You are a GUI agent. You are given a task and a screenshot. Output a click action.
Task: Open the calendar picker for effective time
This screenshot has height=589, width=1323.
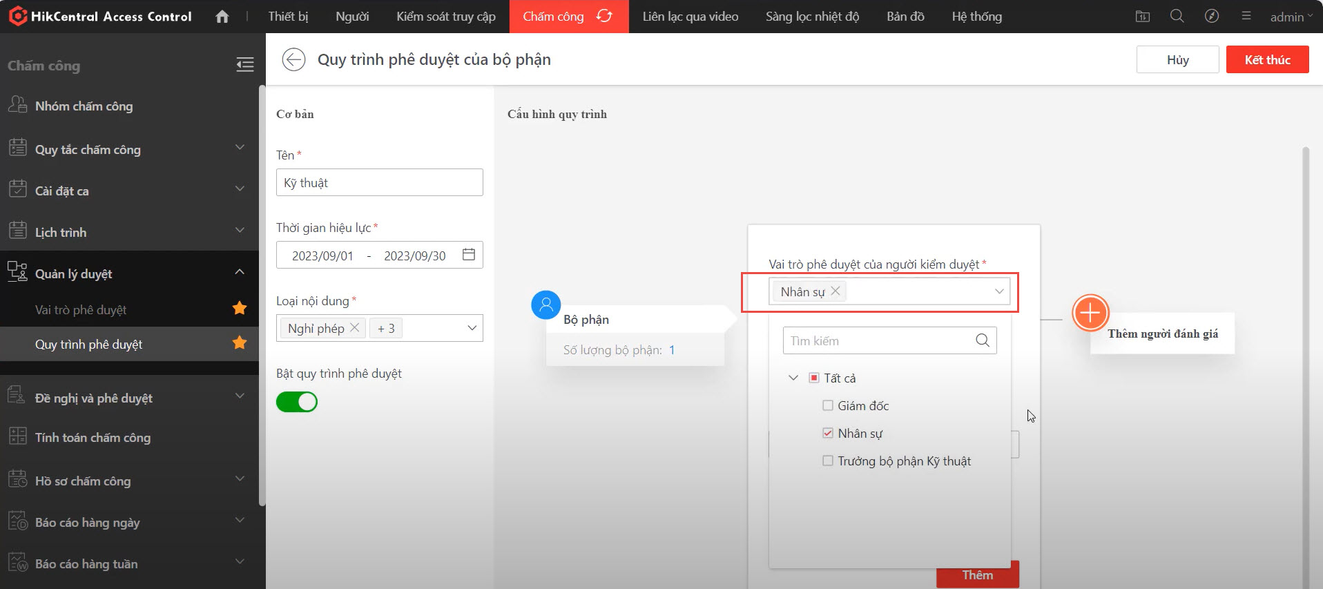pos(469,255)
